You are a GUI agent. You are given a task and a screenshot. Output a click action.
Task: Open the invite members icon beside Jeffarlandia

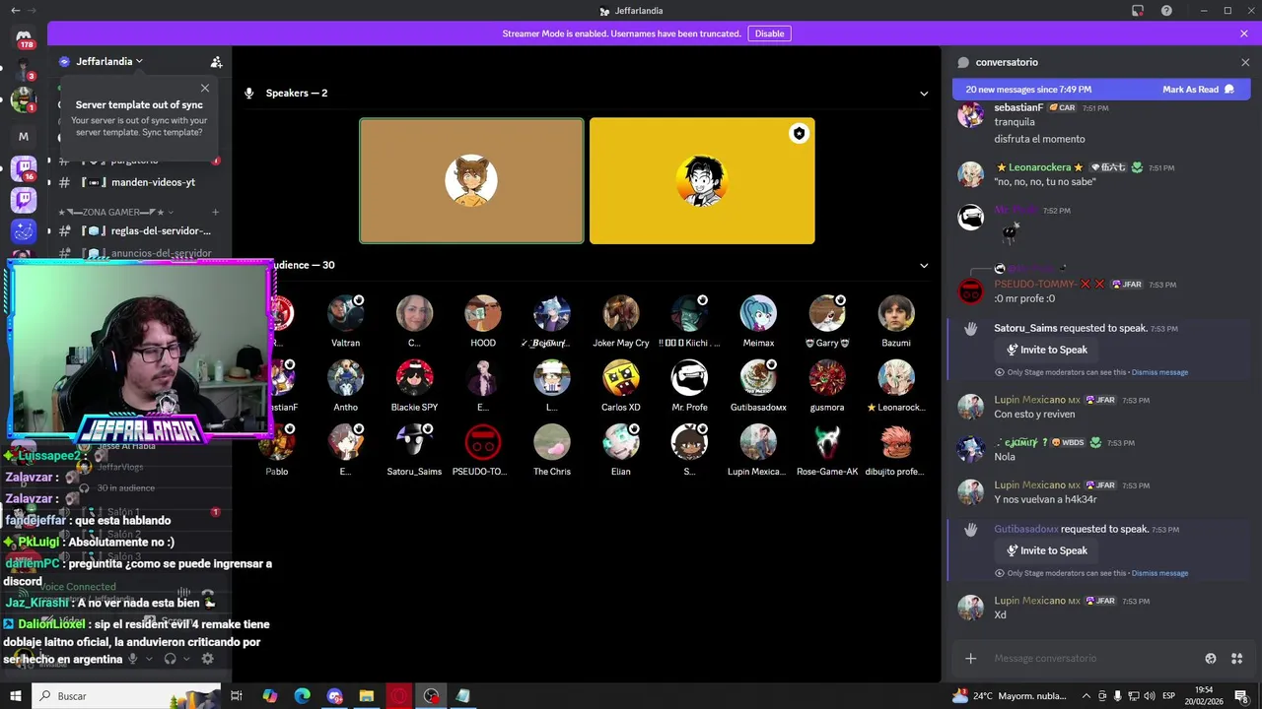(216, 62)
